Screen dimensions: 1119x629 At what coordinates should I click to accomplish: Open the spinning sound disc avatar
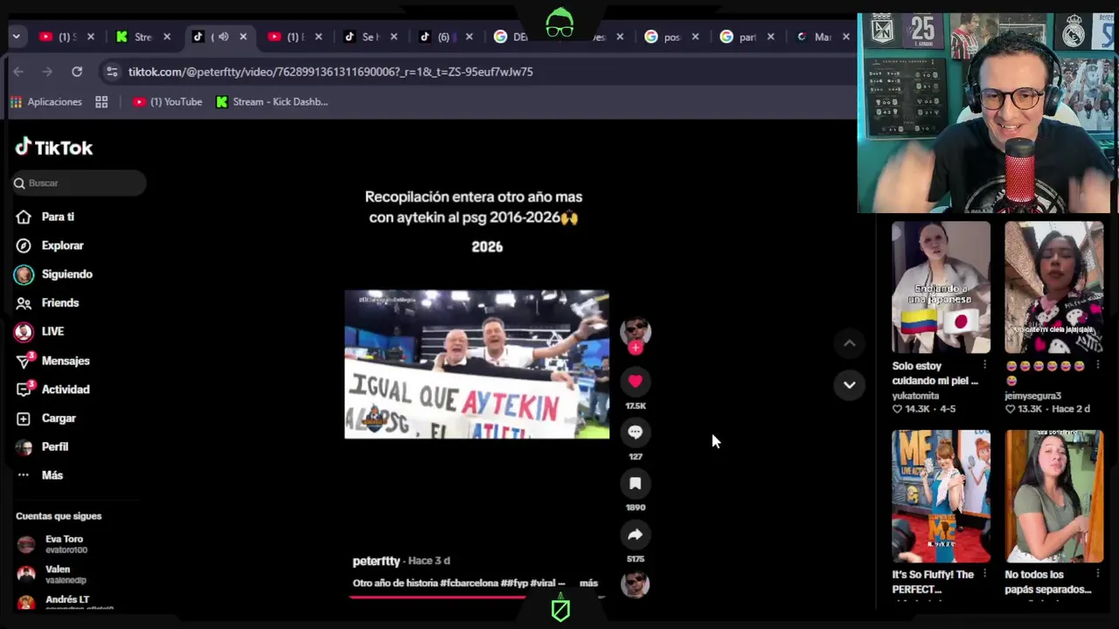coord(636,584)
